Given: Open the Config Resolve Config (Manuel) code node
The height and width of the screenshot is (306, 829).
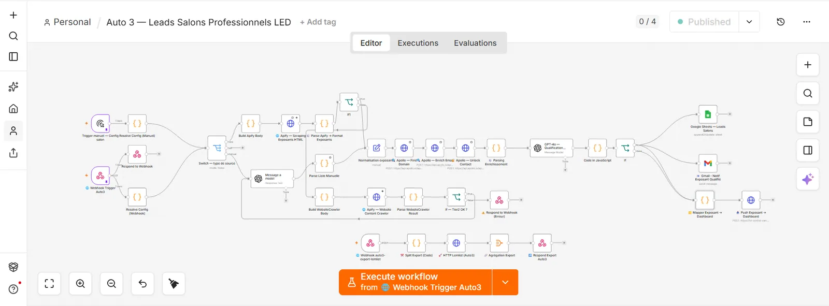Looking at the screenshot, I should [137, 124].
